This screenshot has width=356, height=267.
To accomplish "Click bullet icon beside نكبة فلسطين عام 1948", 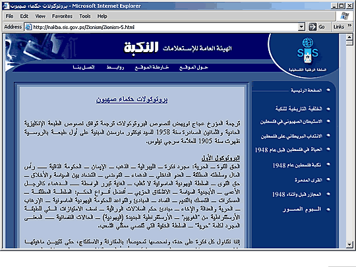I will click(x=328, y=164).
